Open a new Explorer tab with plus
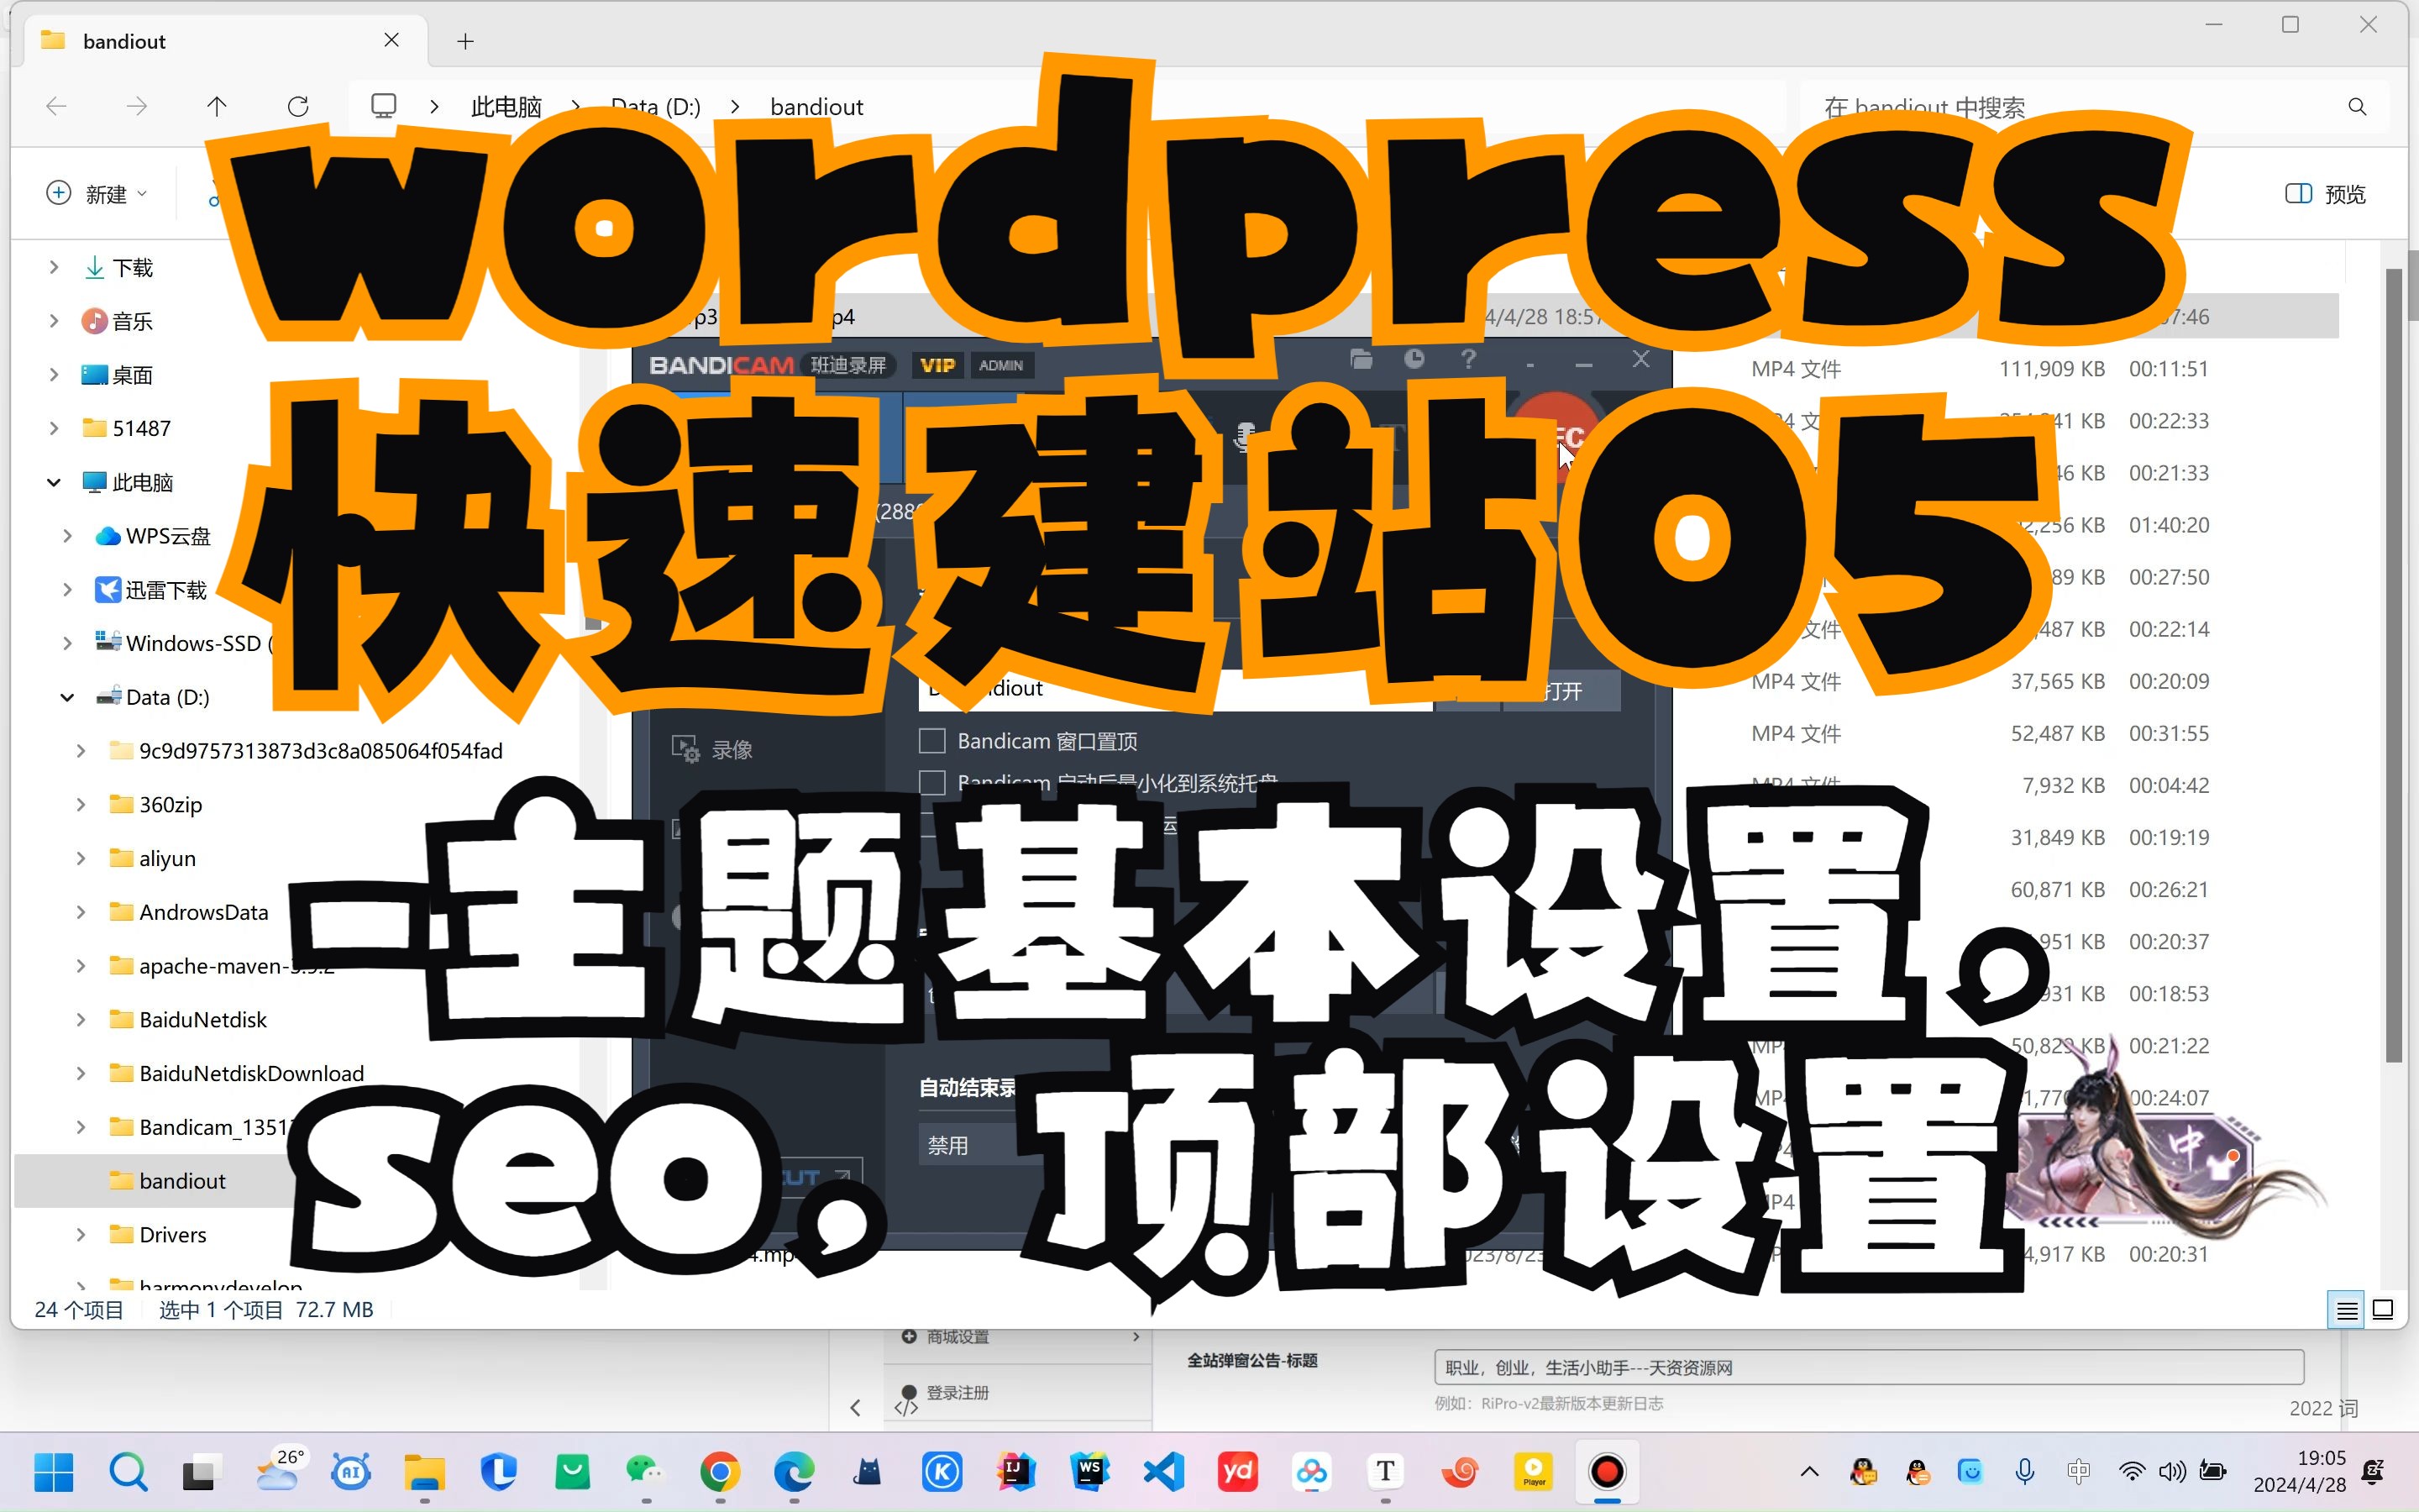 pyautogui.click(x=464, y=41)
